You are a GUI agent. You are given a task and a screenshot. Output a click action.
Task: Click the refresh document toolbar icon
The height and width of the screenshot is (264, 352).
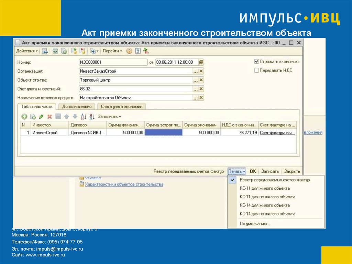[x=55, y=51]
